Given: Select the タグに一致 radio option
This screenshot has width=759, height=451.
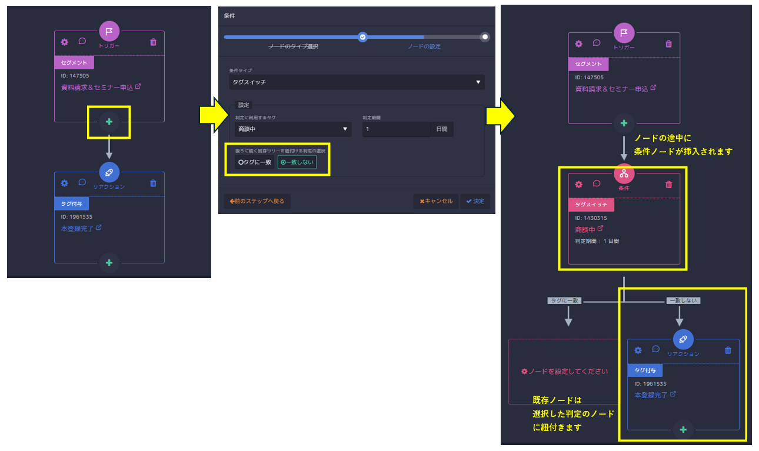Looking at the screenshot, I should tap(255, 162).
